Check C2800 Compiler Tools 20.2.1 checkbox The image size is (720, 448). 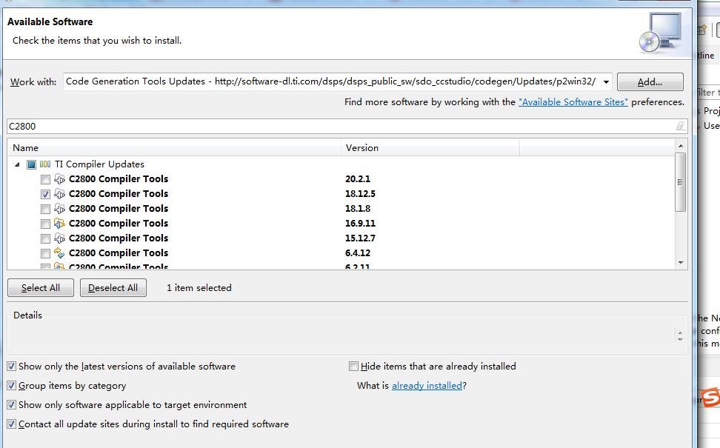(46, 179)
